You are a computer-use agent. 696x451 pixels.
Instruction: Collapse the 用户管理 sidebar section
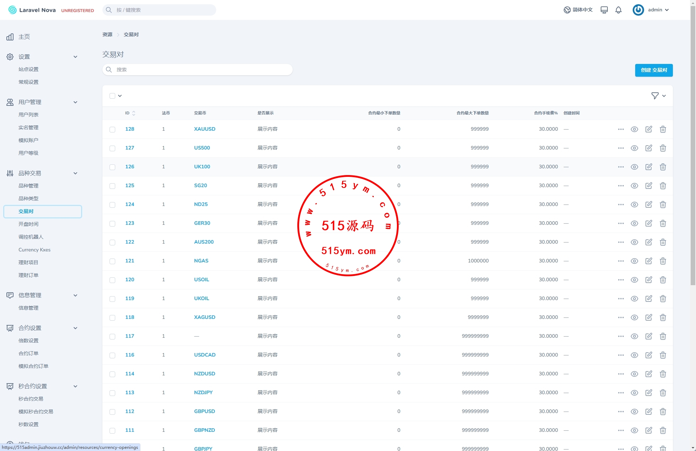75,102
